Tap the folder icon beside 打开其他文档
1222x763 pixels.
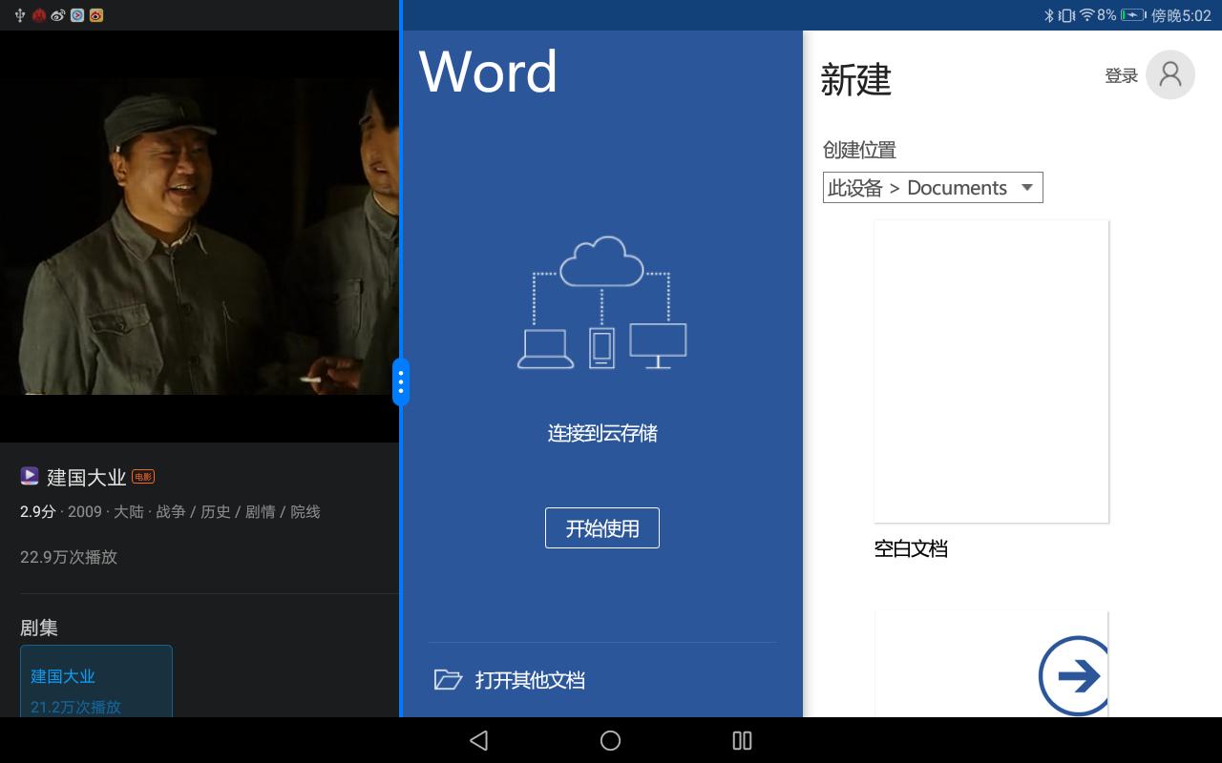tap(448, 679)
